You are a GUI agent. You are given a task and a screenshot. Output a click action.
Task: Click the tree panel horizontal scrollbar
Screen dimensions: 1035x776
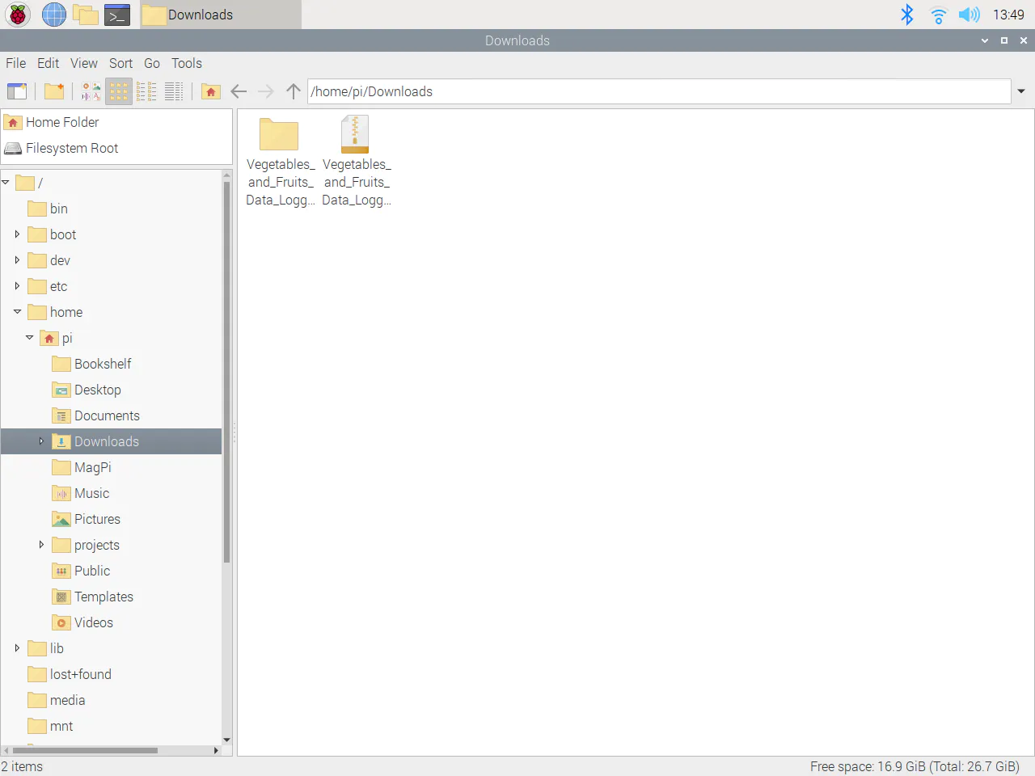pyautogui.click(x=85, y=750)
